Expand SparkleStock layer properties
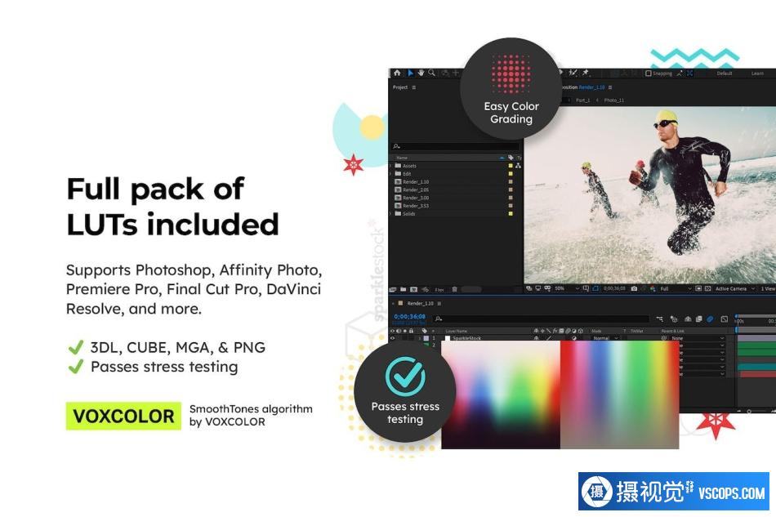This screenshot has width=776, height=517. point(420,338)
